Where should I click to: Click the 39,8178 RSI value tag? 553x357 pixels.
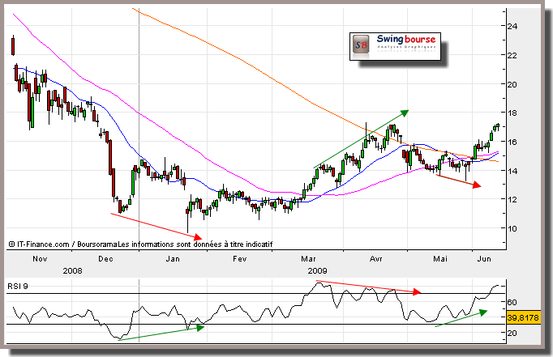[x=523, y=317]
